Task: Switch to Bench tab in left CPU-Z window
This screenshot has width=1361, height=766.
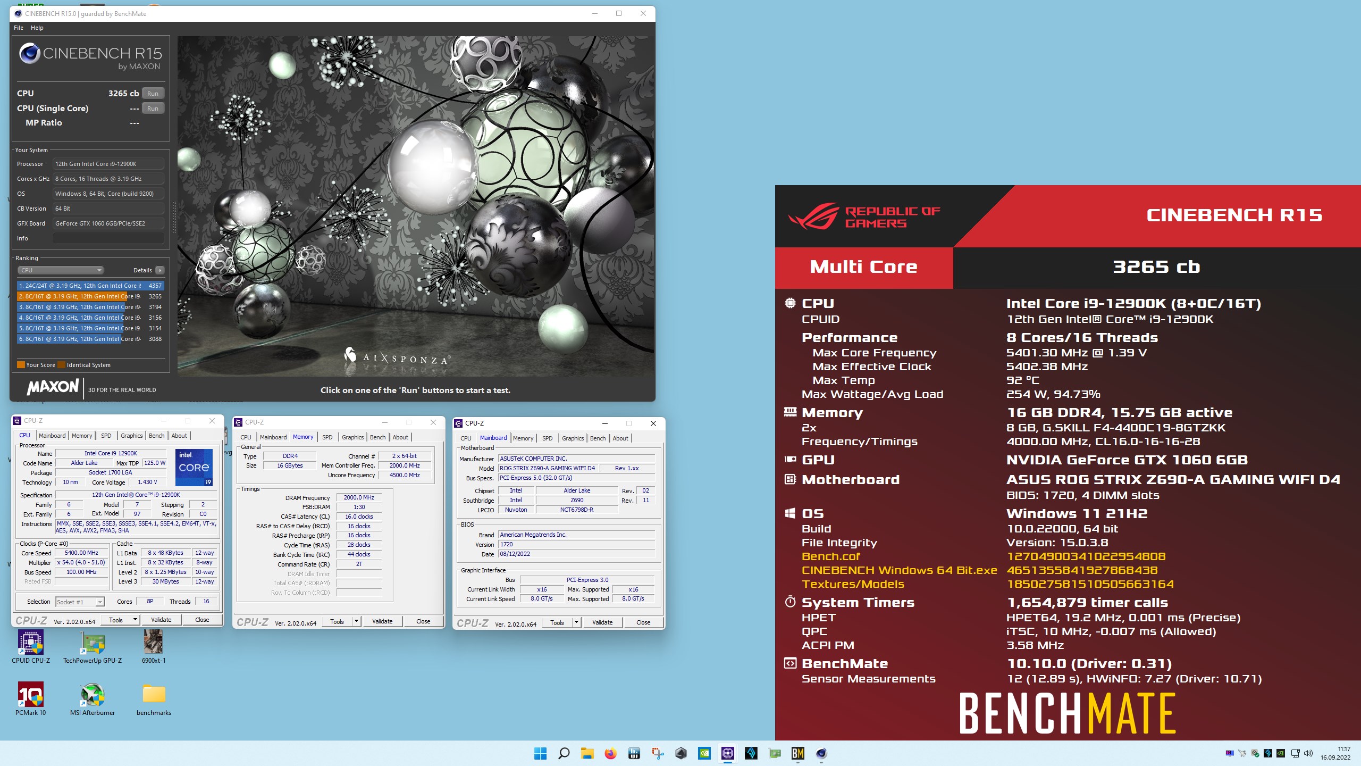Action: [156, 436]
